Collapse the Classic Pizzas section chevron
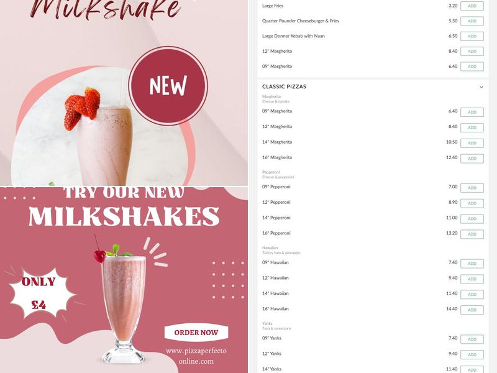The height and width of the screenshot is (373, 497). [481, 87]
